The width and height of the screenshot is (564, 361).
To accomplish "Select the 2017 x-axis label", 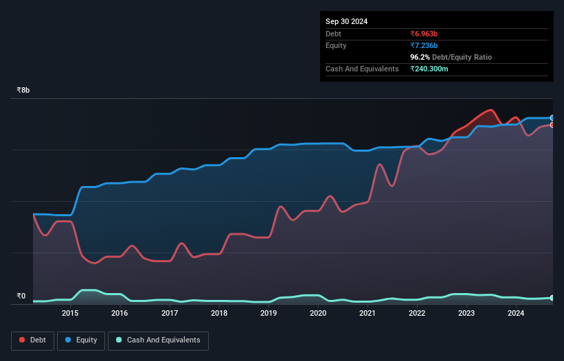I will coord(170,313).
